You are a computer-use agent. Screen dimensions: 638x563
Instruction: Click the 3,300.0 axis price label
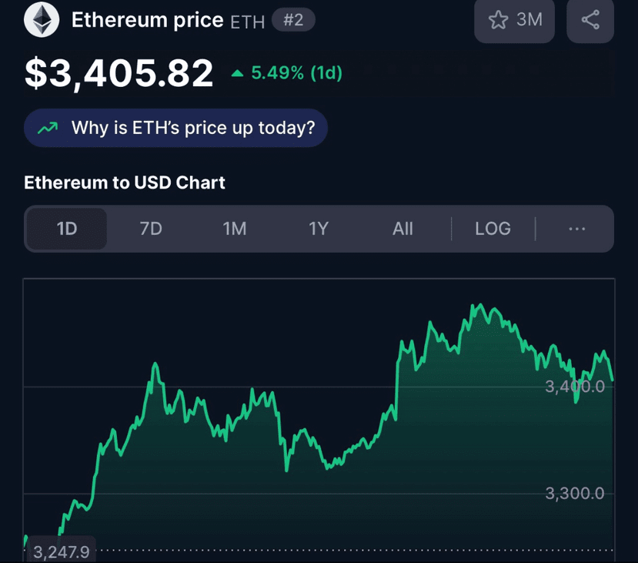point(575,493)
